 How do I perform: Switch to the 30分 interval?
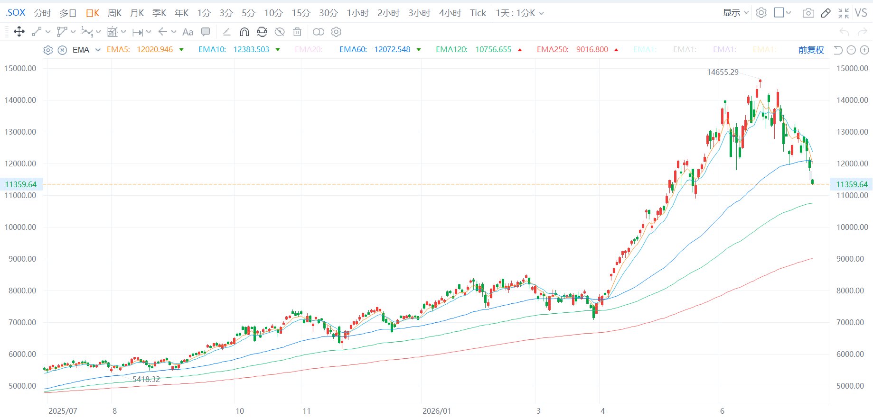(x=328, y=13)
